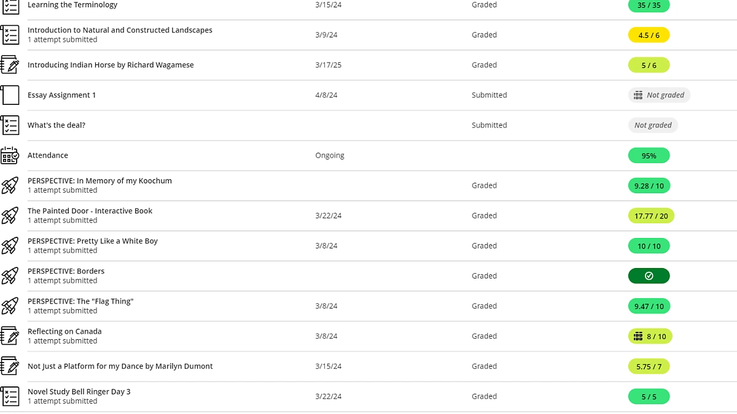737x414 pixels.
Task: Click the Not graded pill for What's the deal?
Action: 653,125
